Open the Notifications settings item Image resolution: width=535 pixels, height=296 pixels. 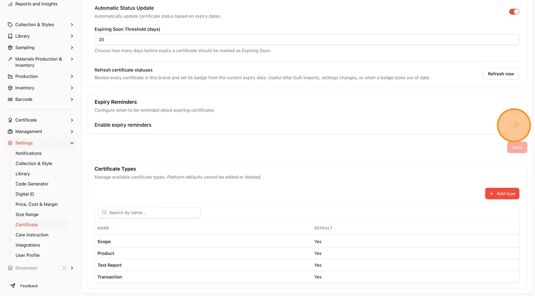point(28,153)
